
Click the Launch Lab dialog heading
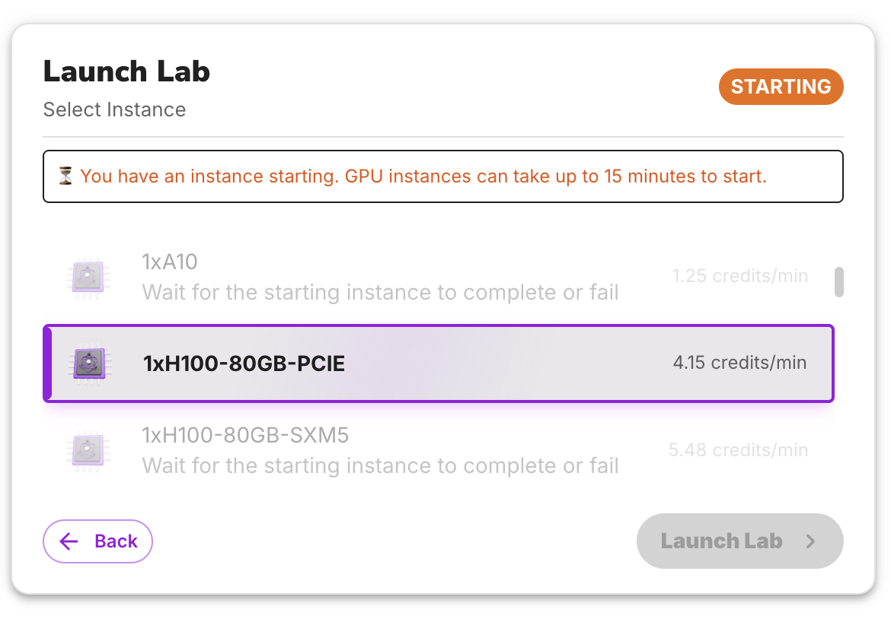pos(126,71)
